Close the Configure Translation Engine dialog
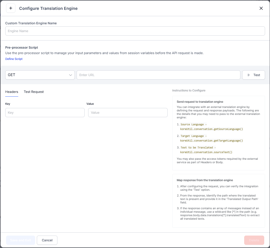Image resolution: width=270 pixels, height=248 pixels. (261, 8)
